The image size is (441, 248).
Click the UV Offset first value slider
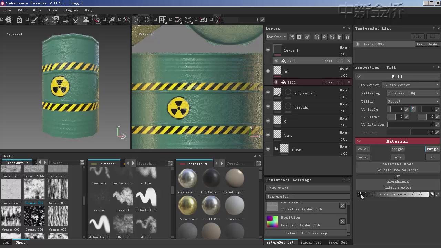(x=395, y=117)
